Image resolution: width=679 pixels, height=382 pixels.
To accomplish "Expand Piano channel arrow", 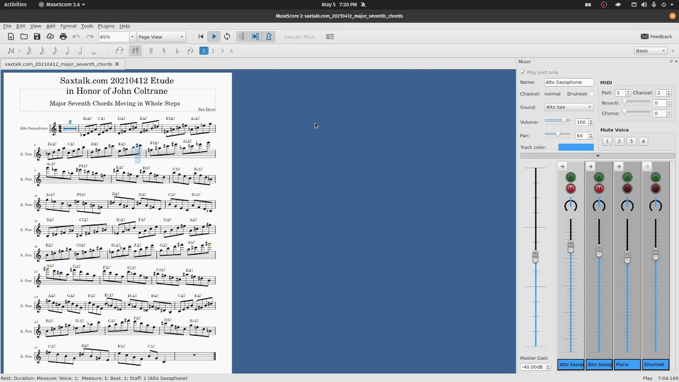I will (619, 167).
